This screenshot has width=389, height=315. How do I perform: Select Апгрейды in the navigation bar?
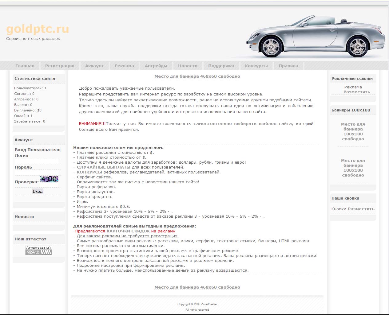coord(156,66)
